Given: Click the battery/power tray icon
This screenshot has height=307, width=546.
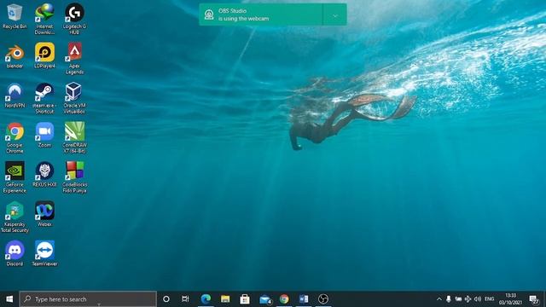Looking at the screenshot, I should click(458, 299).
